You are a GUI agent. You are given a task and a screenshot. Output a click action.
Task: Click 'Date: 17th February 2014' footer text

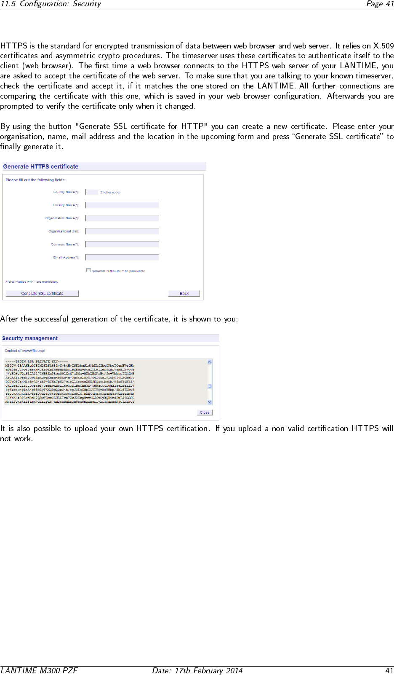pyautogui.click(x=197, y=671)
